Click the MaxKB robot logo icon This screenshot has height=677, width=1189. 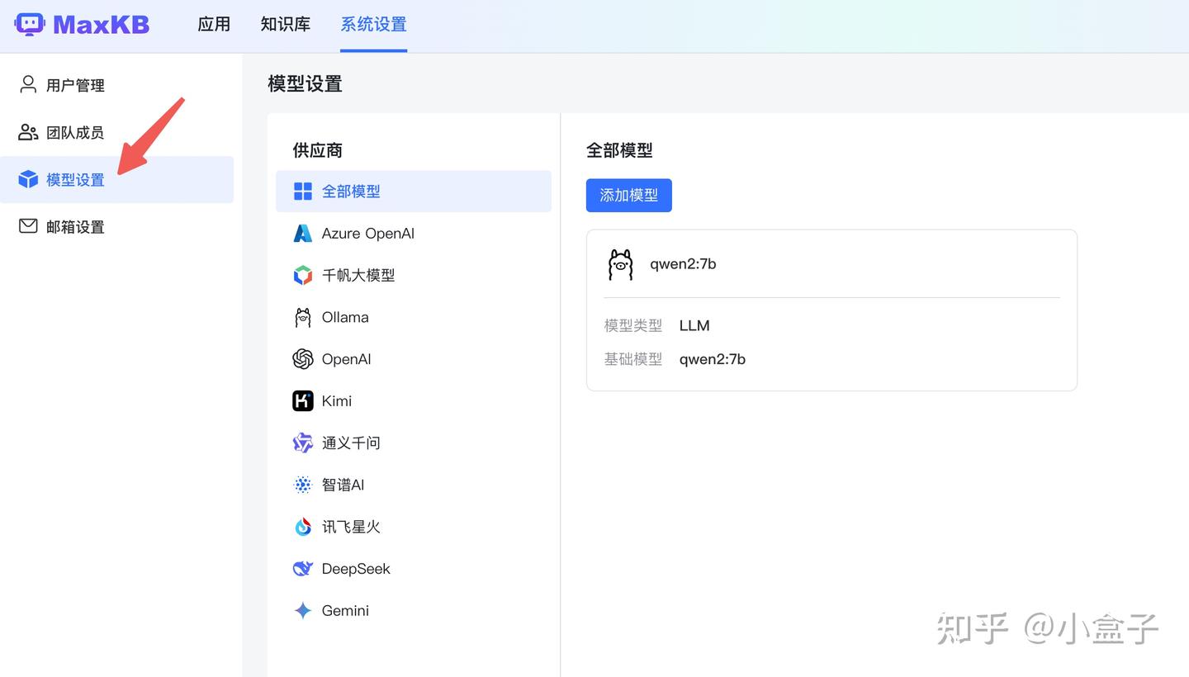tap(30, 24)
